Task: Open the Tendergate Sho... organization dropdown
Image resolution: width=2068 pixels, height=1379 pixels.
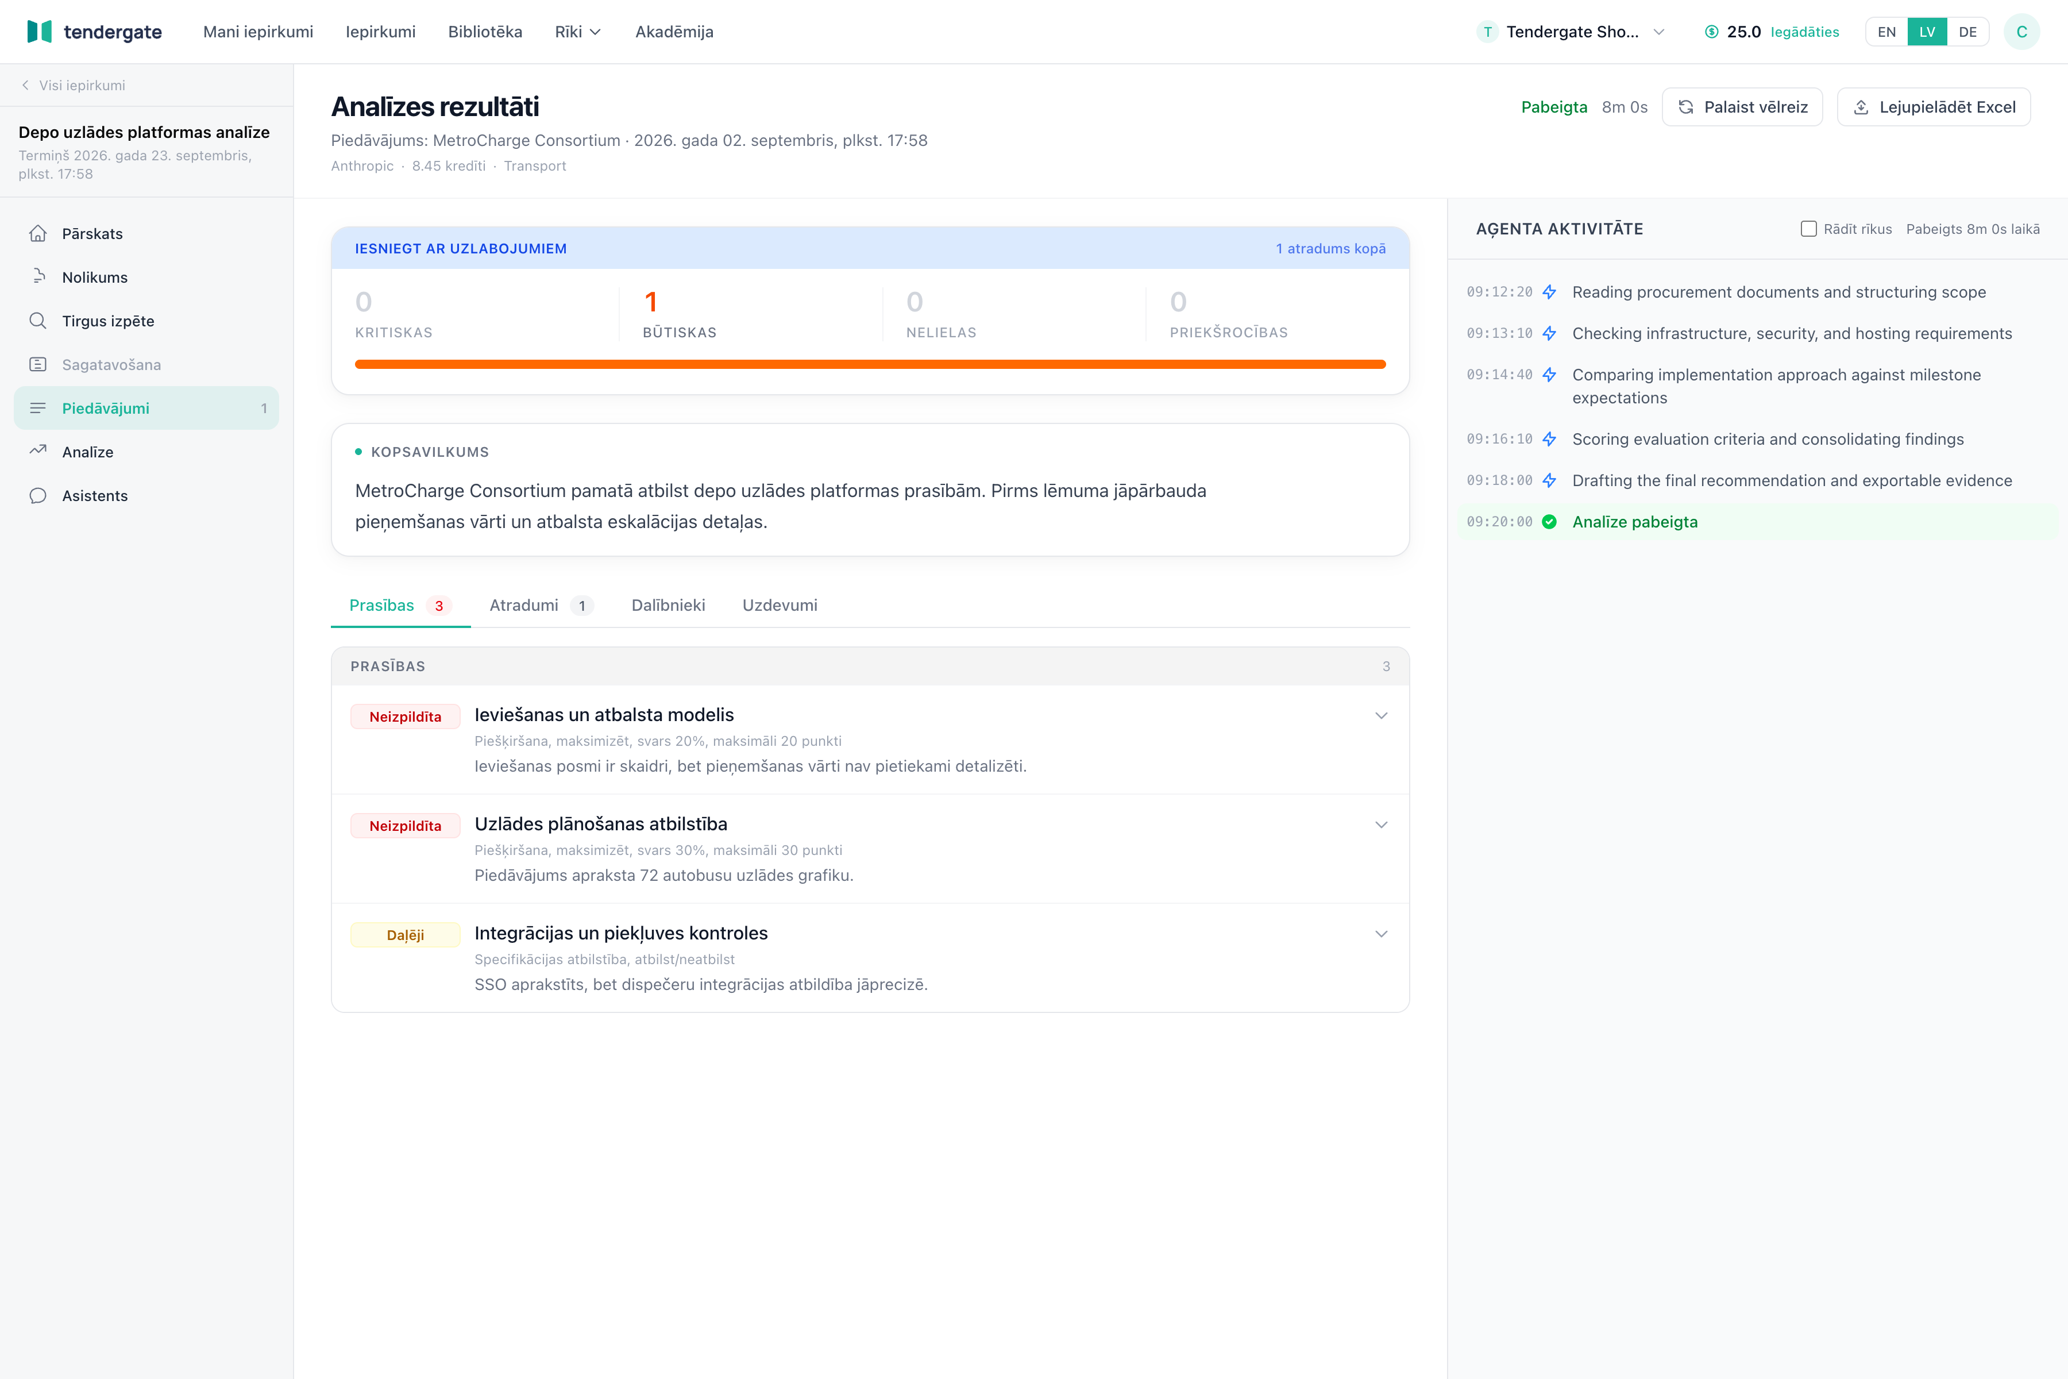Action: click(1571, 32)
